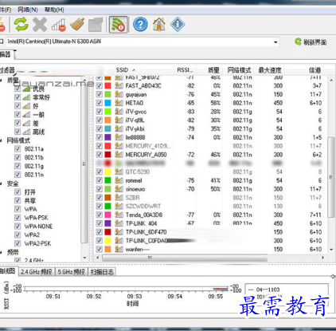Toggle the 802.11g filter checkbox
This screenshot has width=336, height=331.
(x=18, y=166)
